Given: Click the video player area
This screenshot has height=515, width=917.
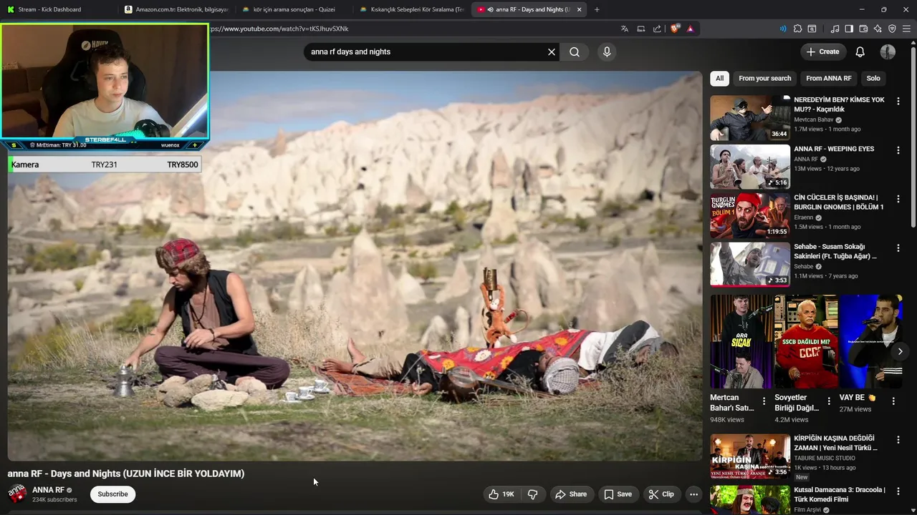Looking at the screenshot, I should point(355,265).
